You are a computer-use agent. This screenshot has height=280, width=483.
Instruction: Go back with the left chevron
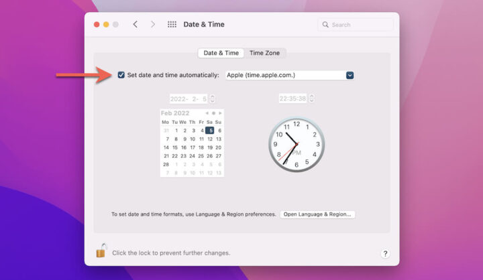(136, 24)
